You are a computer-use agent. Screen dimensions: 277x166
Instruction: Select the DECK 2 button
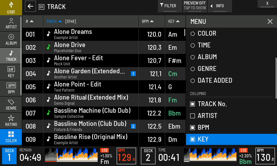tap(148, 156)
